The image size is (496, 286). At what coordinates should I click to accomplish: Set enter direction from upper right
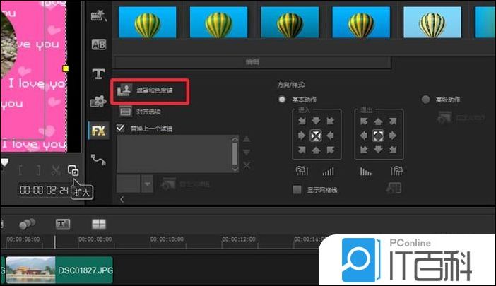tap(330, 121)
